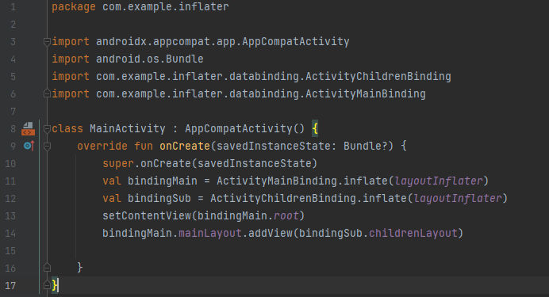Click line number 1 in the gutter
Image resolution: width=549 pixels, height=297 pixels.
tap(13, 7)
